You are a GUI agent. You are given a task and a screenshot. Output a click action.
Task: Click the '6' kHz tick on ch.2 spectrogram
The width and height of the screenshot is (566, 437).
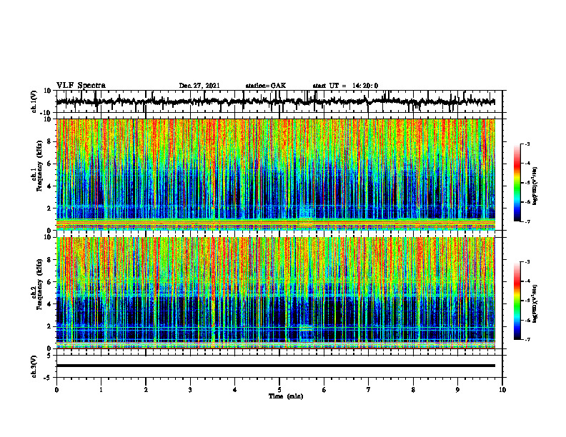click(49, 282)
